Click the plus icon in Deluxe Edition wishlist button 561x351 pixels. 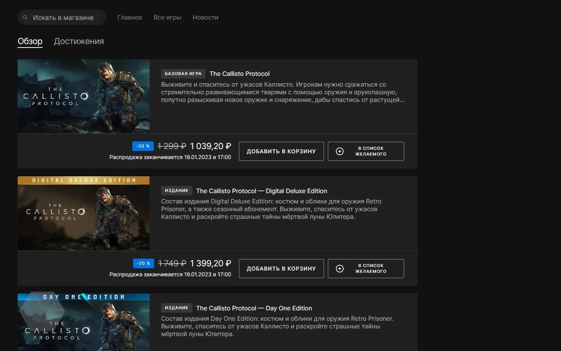[340, 269]
